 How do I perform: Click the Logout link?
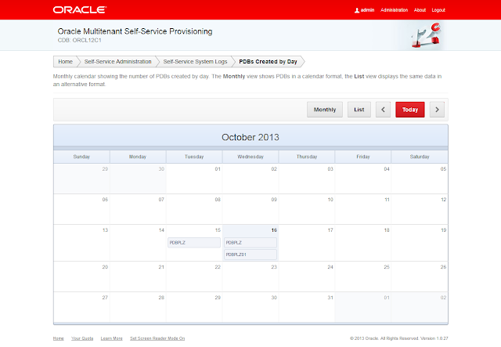click(438, 10)
